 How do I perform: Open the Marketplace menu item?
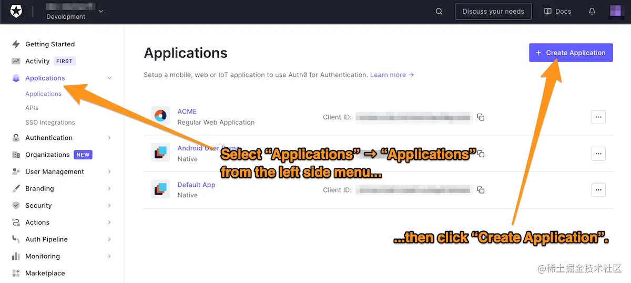[45, 273]
